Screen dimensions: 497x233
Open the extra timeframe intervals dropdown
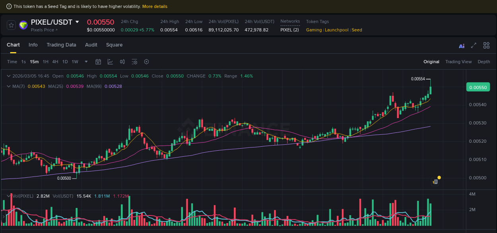86,62
